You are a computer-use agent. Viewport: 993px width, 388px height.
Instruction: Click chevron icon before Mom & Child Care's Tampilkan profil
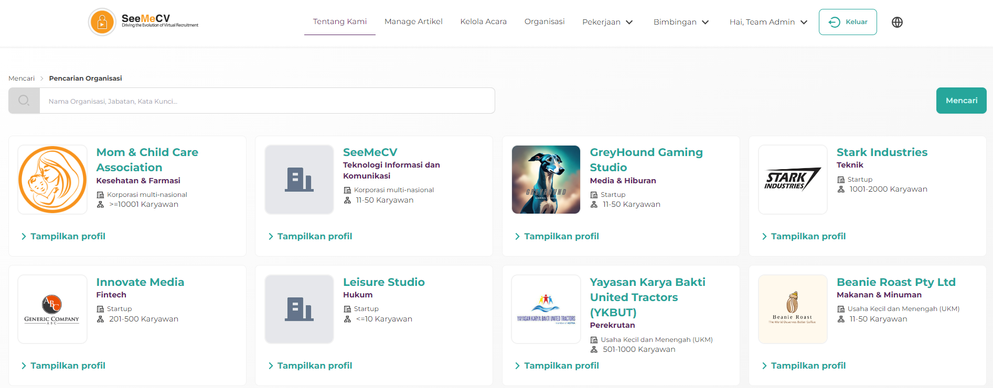coord(24,237)
